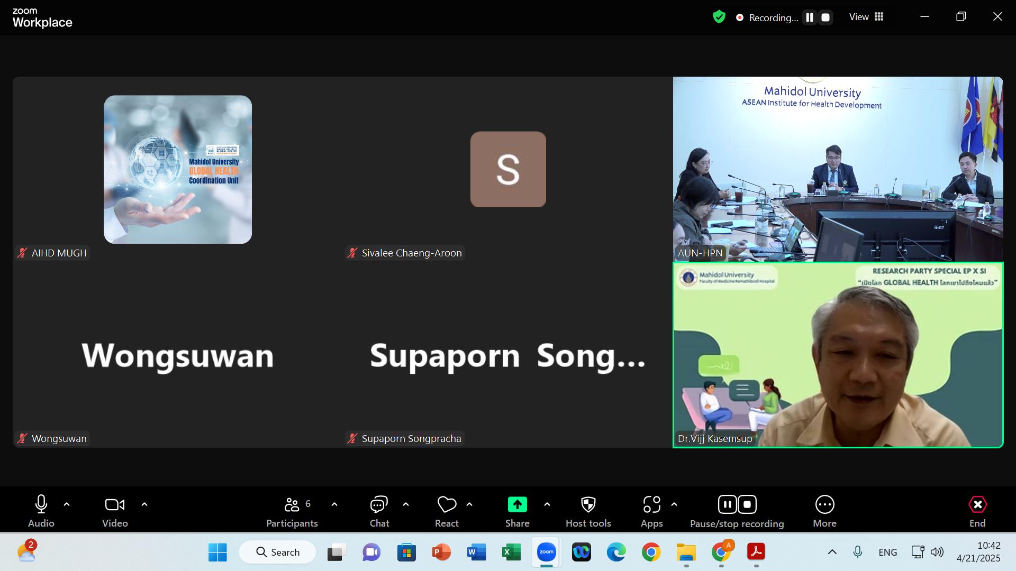
Task: Open Adobe Acrobat from taskbar
Action: tap(756, 552)
